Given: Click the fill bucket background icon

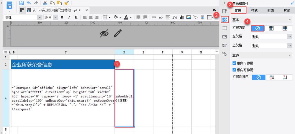Looking at the screenshot, I should pos(116,17).
